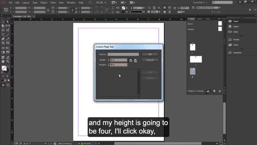The image size is (257, 145).
Task: Select the Scissors tool
Action: pyautogui.click(x=3, y=48)
